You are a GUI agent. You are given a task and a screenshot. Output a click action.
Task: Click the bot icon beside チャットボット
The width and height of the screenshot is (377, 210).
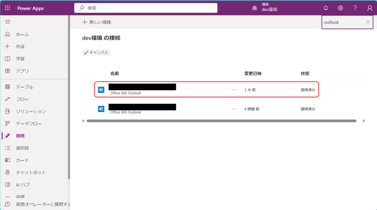(x=8, y=172)
